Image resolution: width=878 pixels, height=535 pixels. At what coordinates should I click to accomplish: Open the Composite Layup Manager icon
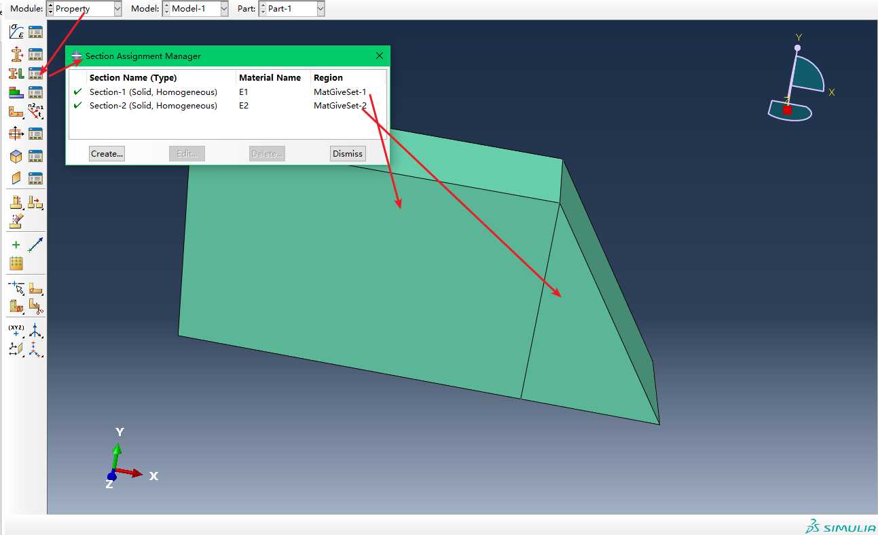pyautogui.click(x=36, y=92)
